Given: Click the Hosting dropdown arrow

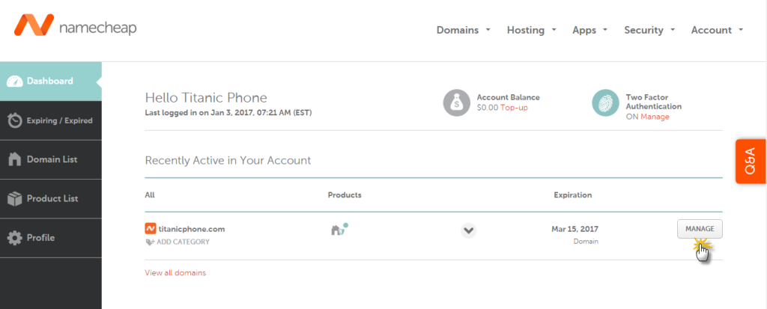Looking at the screenshot, I should (554, 30).
